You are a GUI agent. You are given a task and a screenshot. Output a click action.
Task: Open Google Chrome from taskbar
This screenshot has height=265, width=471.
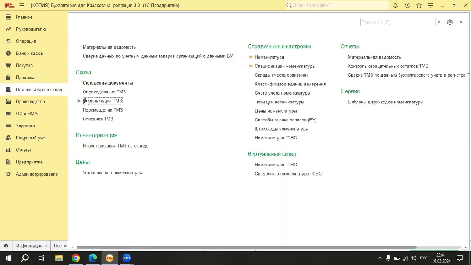click(x=76, y=258)
